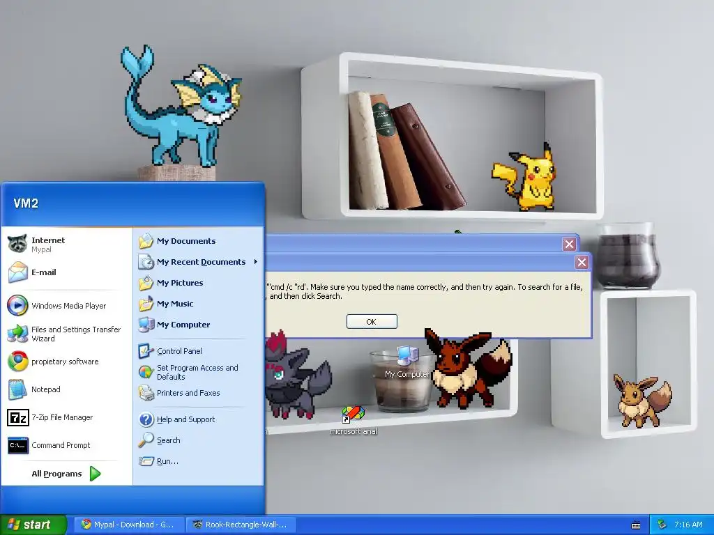Click the Run dialog icon
This screenshot has width=714, height=535.
pos(146,461)
